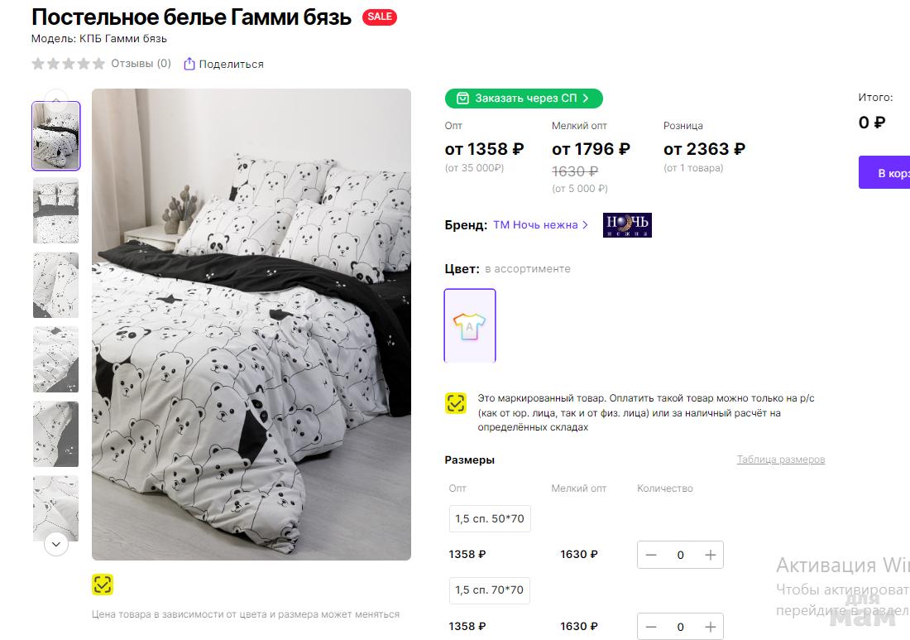Decrease quantity for the 1,5 сп. 50*70 size
910x640 pixels.
[x=651, y=555]
